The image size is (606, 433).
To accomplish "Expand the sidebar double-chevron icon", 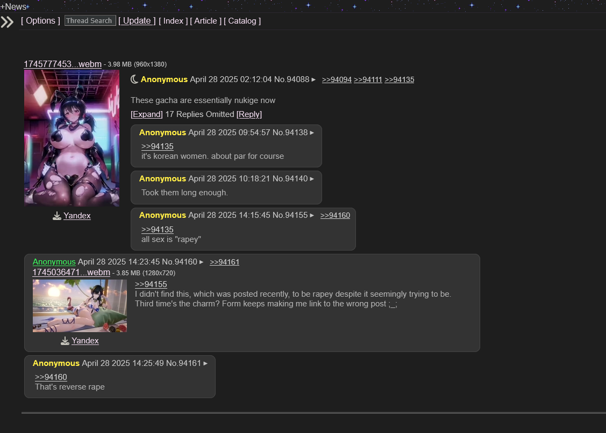I will [7, 22].
